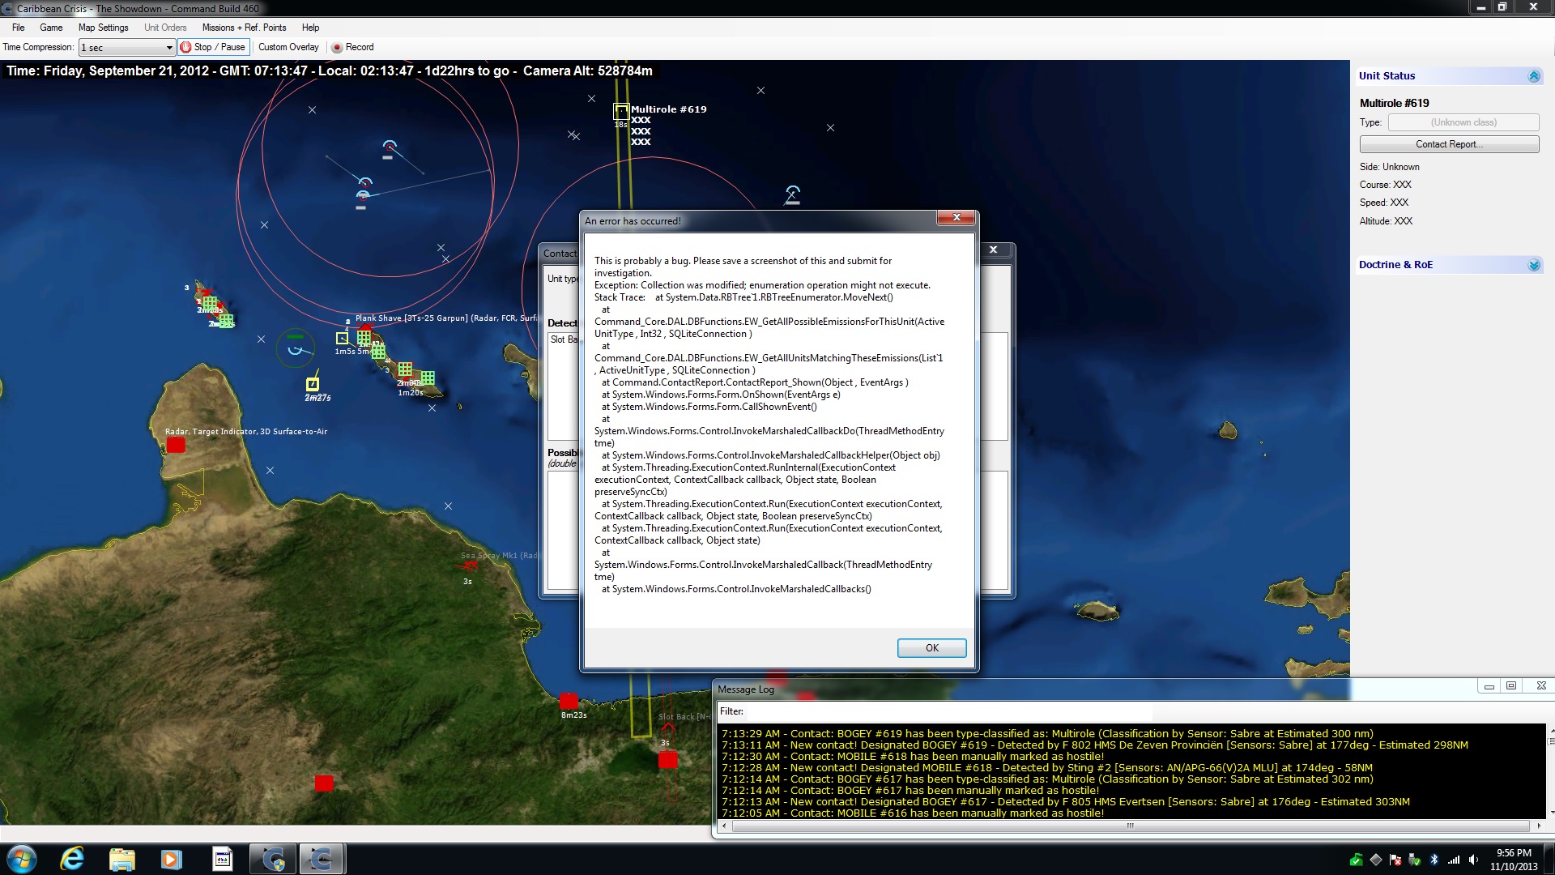Start recording with the Record button
The height and width of the screenshot is (875, 1555).
click(352, 47)
